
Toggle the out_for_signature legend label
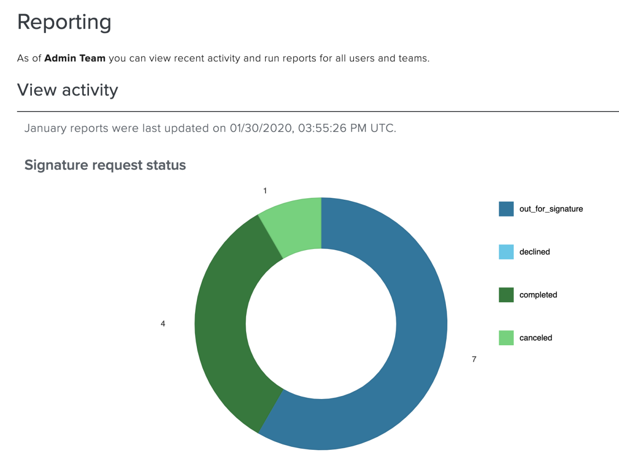551,209
